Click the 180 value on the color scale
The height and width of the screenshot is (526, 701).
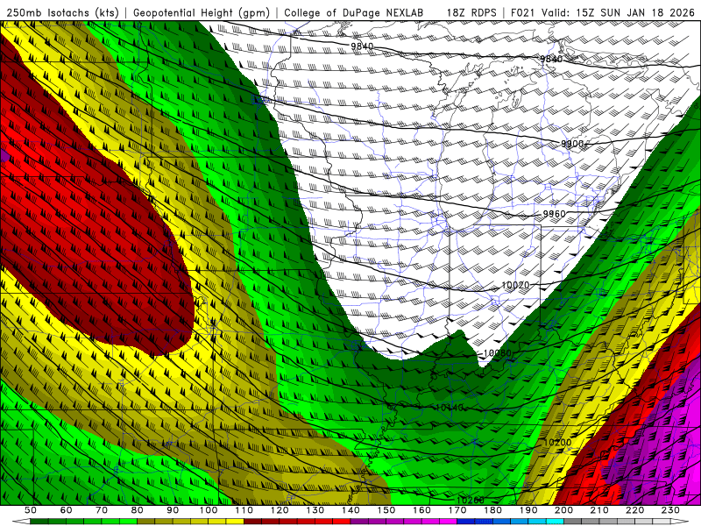tap(492, 510)
